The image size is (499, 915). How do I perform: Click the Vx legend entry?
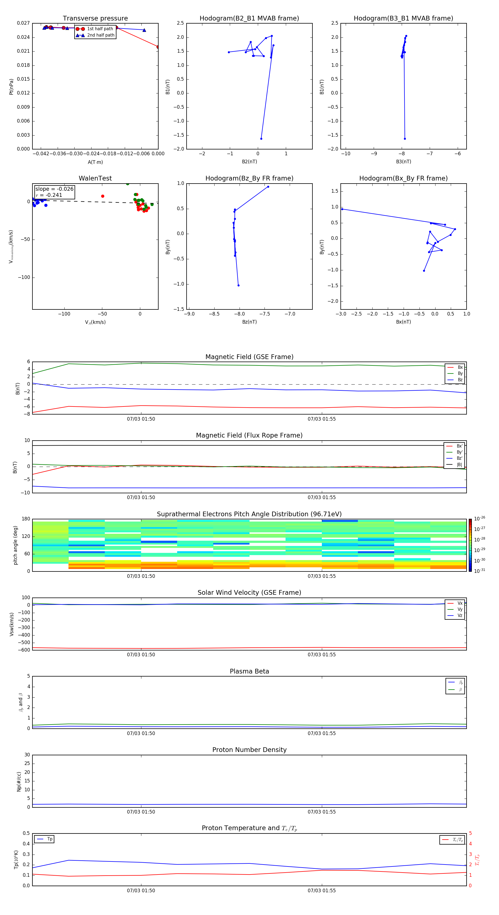(x=455, y=603)
